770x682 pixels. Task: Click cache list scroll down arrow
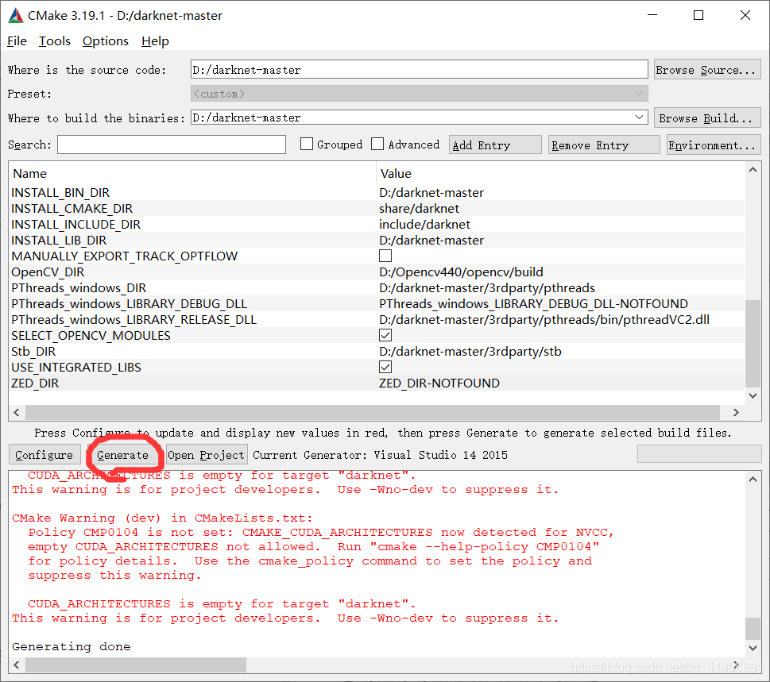[x=753, y=395]
